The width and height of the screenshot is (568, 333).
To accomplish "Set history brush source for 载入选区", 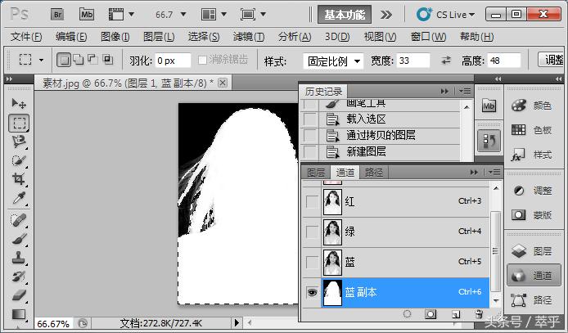I will [309, 119].
